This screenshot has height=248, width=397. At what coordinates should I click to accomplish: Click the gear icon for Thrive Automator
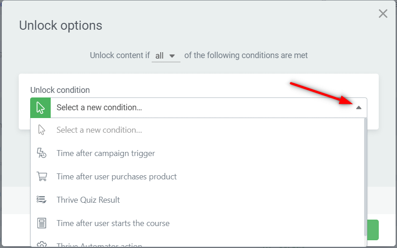[42, 245]
